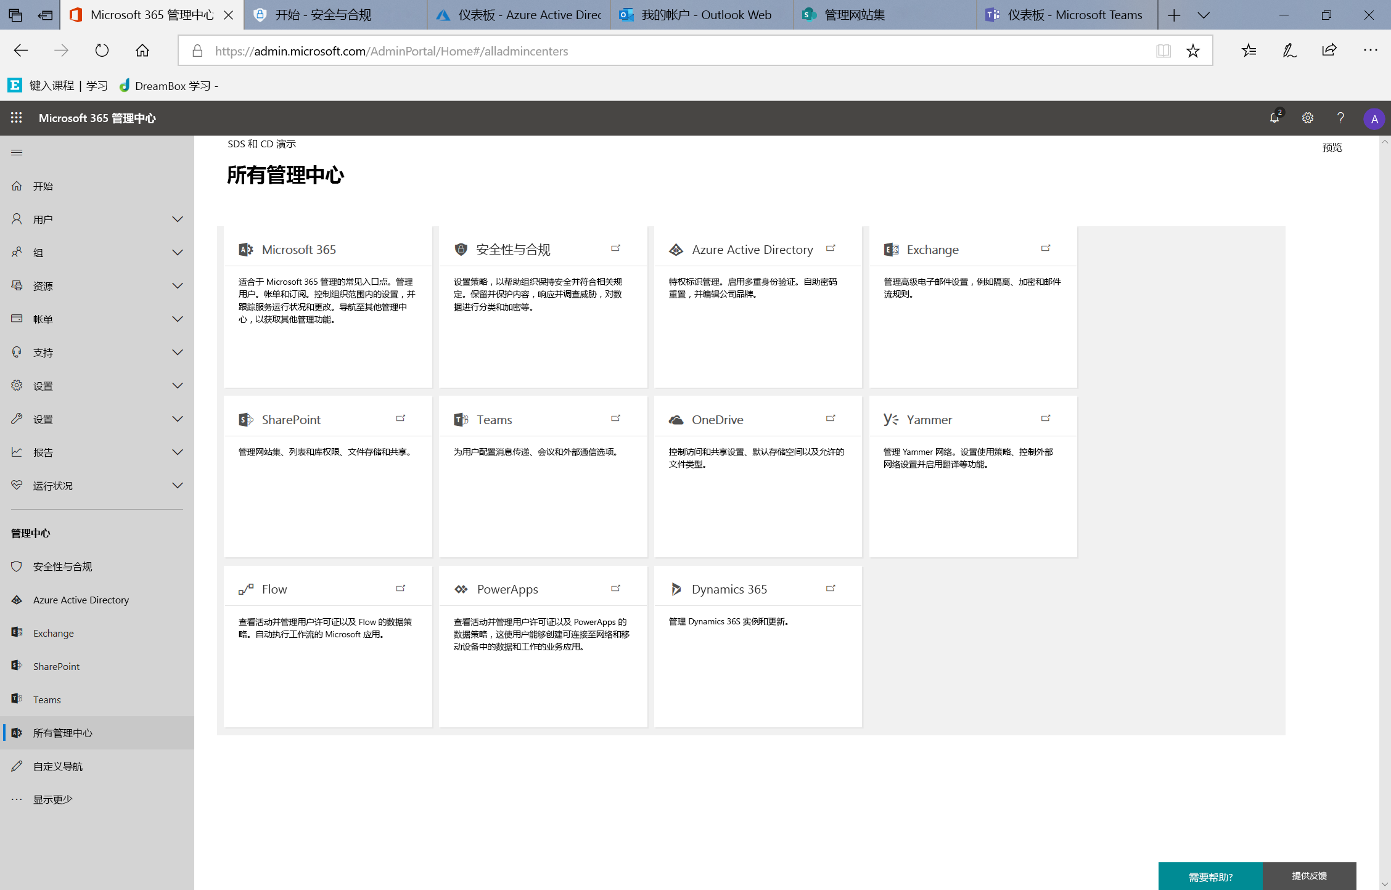Click the OneDrive cloud icon on card
Viewport: 1391px width, 890px height.
tap(676, 420)
